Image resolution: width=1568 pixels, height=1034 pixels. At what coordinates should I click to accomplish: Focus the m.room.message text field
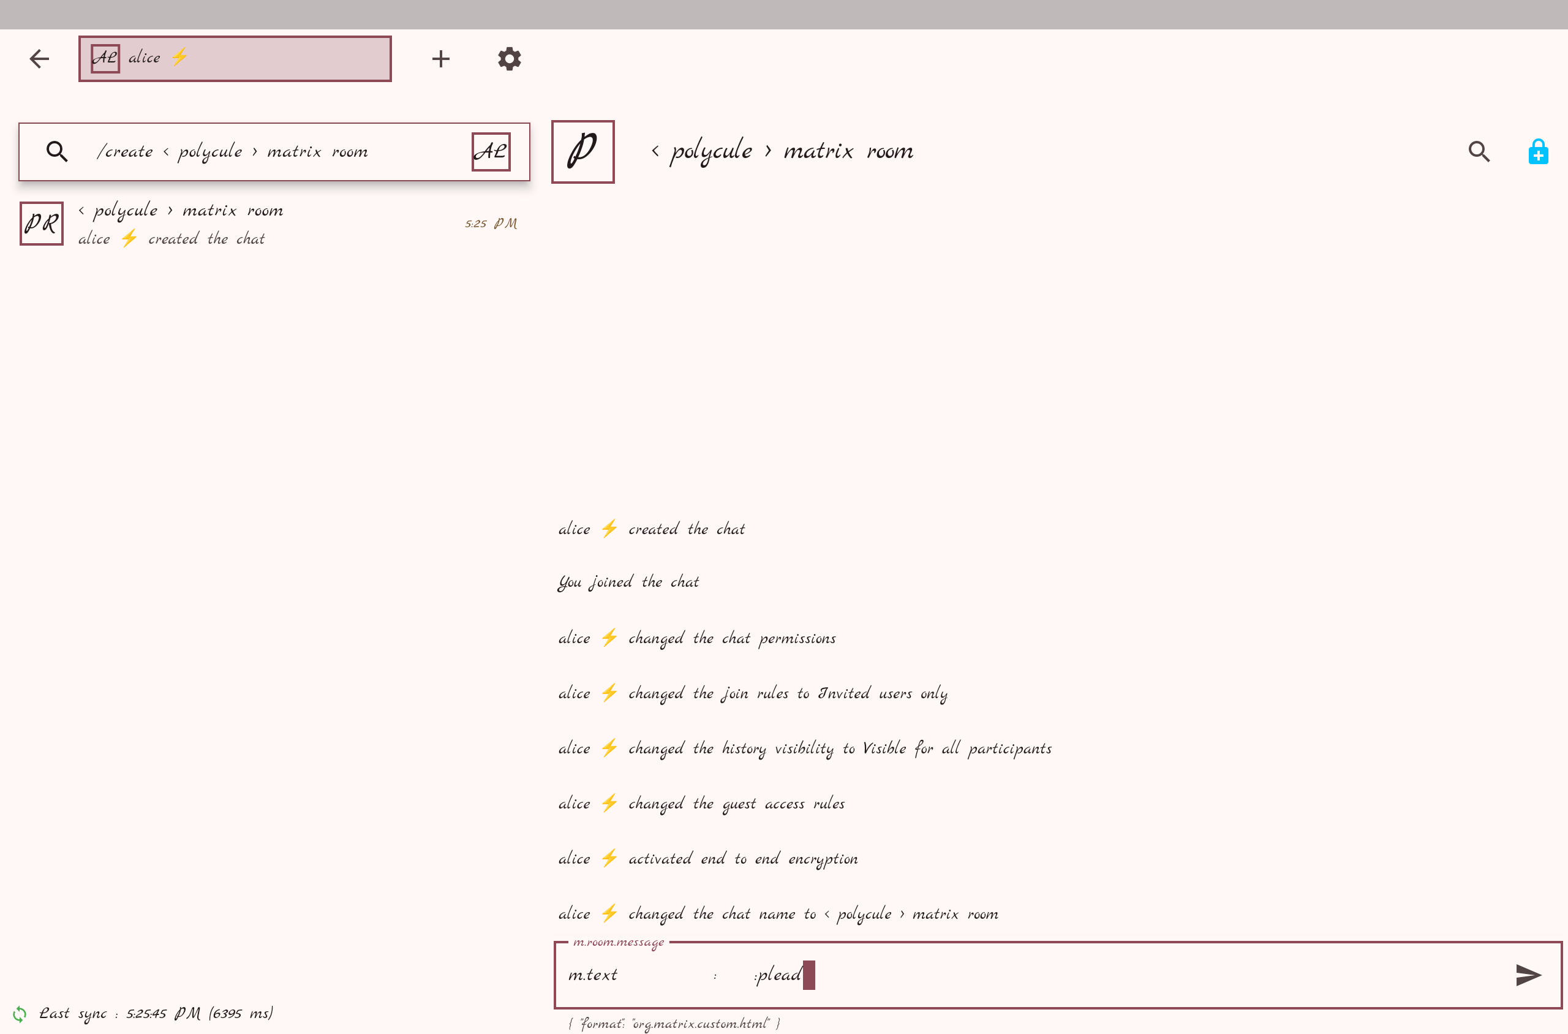1121,975
